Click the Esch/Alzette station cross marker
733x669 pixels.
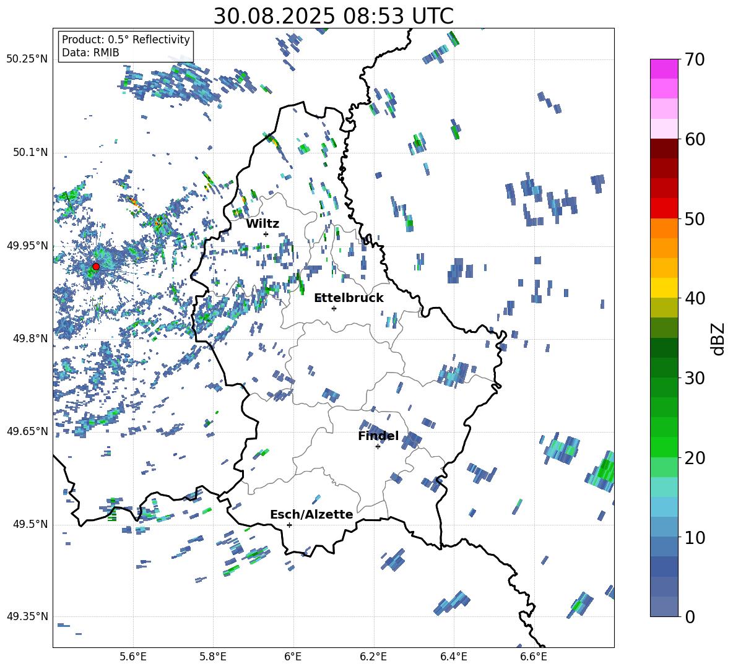pos(289,525)
